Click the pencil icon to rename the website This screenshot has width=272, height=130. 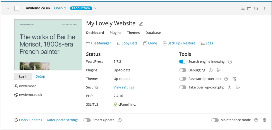point(141,24)
